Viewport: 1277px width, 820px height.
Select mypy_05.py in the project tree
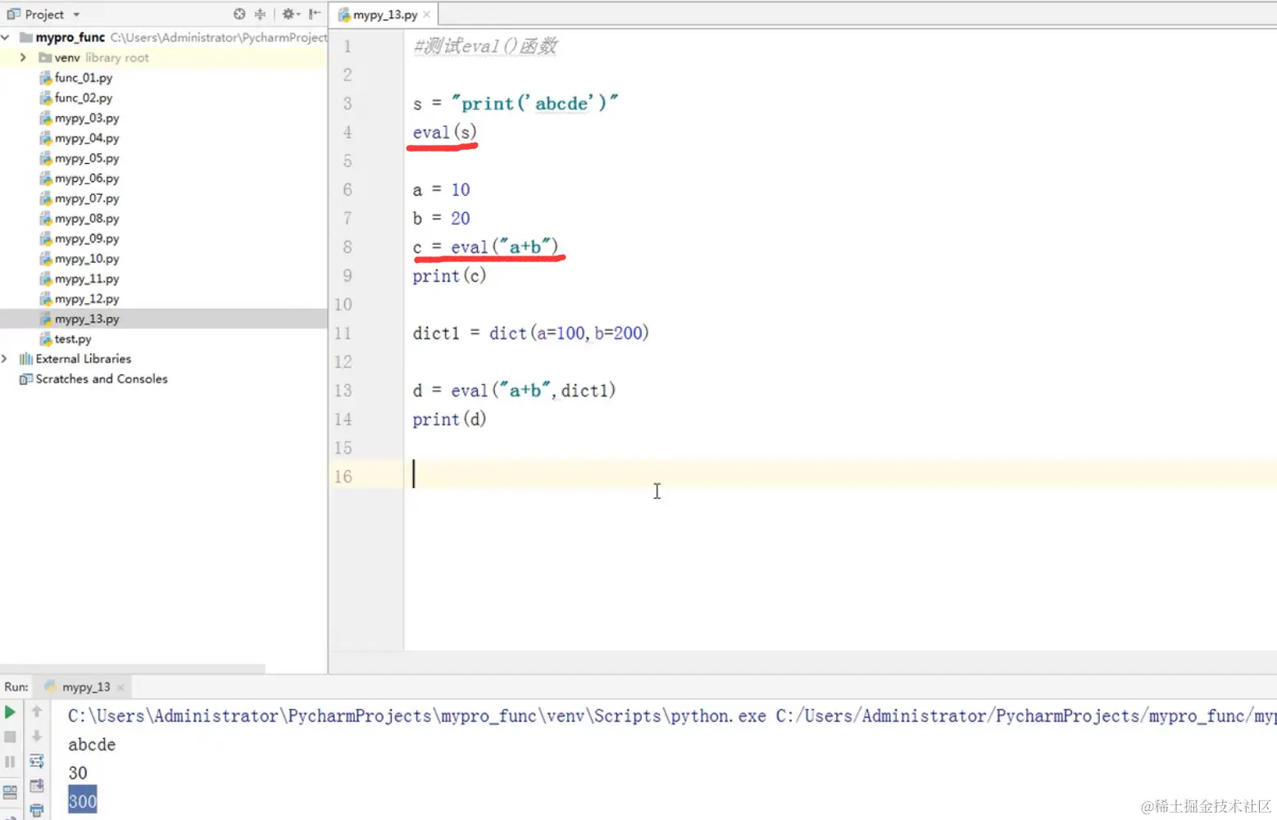86,158
